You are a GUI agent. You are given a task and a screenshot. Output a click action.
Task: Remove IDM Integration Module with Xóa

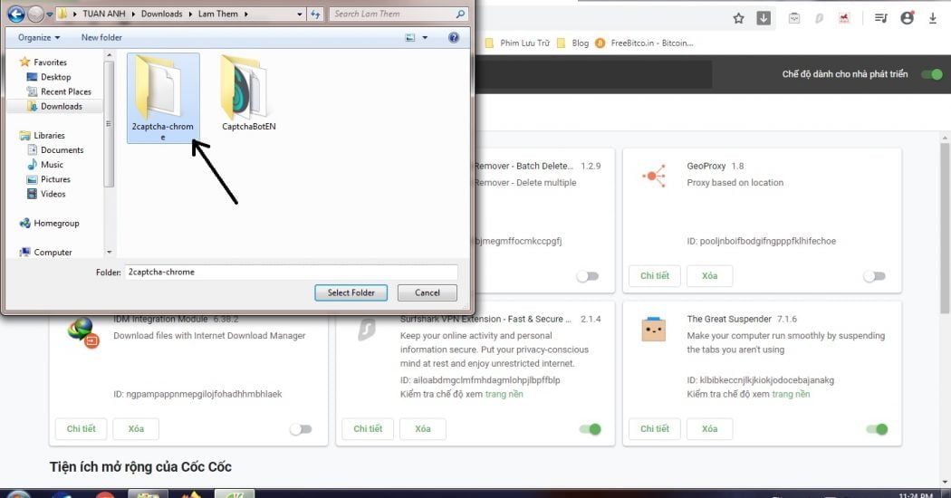[136, 428]
